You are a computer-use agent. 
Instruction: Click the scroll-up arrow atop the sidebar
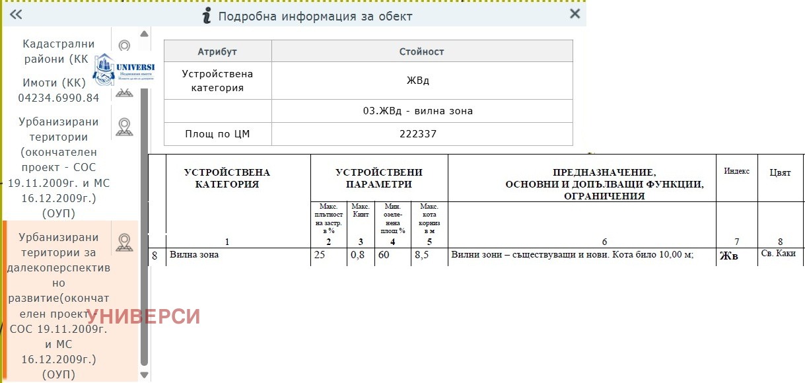143,32
